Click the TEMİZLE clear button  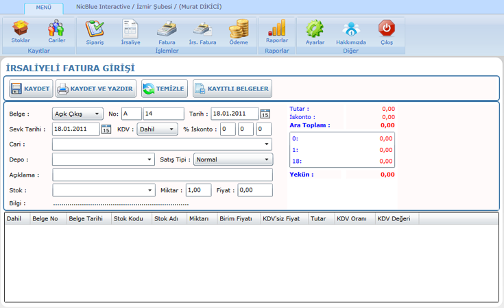165,88
